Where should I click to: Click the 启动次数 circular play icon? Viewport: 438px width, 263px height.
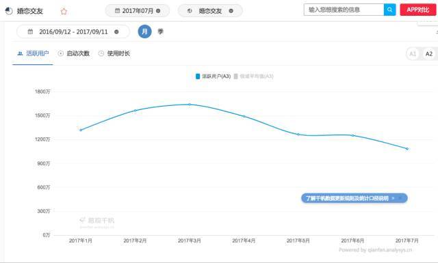(x=61, y=53)
